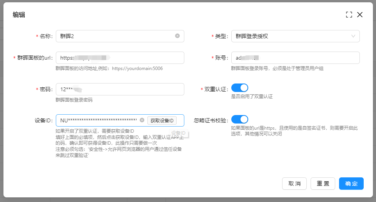Viewport: 376px width, 202px height.
Task: Clear the 名称 field using its clear icon
Action: click(177, 36)
